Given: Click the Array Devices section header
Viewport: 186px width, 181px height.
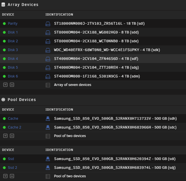Looking at the screenshot, I should coord(23,5).
